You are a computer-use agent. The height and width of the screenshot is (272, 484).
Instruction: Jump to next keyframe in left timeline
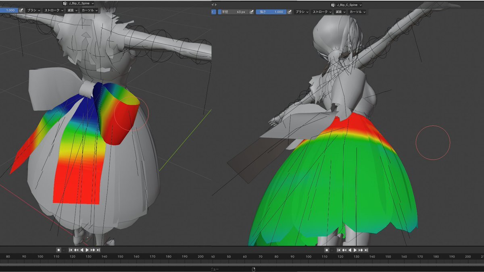pyautogui.click(x=93, y=250)
